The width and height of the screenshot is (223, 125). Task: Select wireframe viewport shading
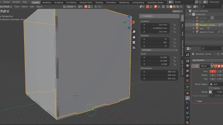168,7
